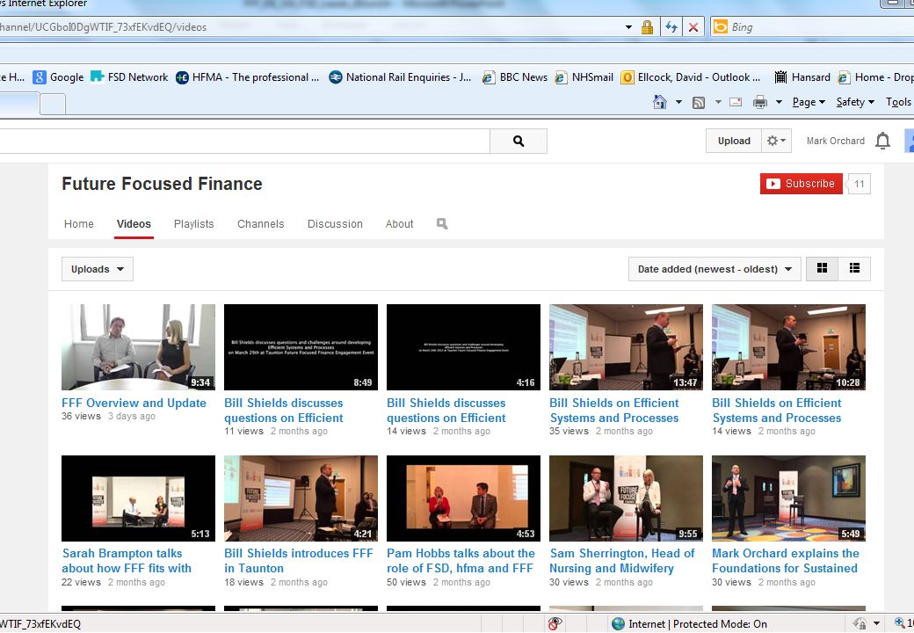Screen dimensions: 914x633
Task: Open the Tools menu
Action: (898, 102)
